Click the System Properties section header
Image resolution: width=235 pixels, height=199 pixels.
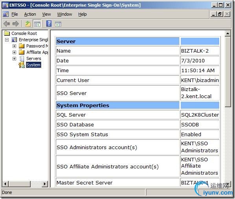(x=117, y=105)
